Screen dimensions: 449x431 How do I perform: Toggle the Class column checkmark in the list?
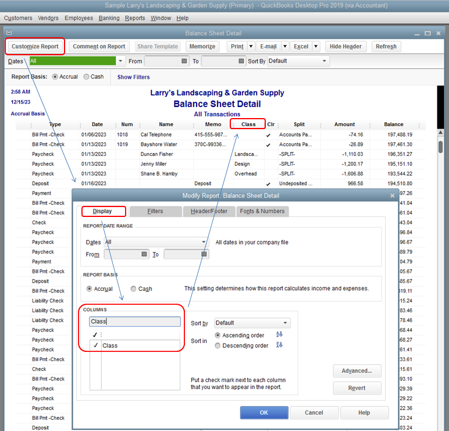[95, 345]
